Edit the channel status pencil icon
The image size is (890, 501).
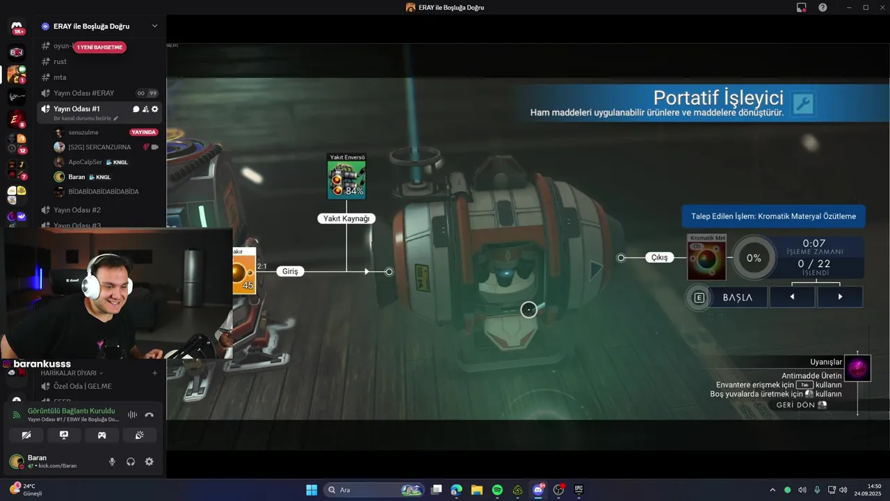(x=116, y=118)
